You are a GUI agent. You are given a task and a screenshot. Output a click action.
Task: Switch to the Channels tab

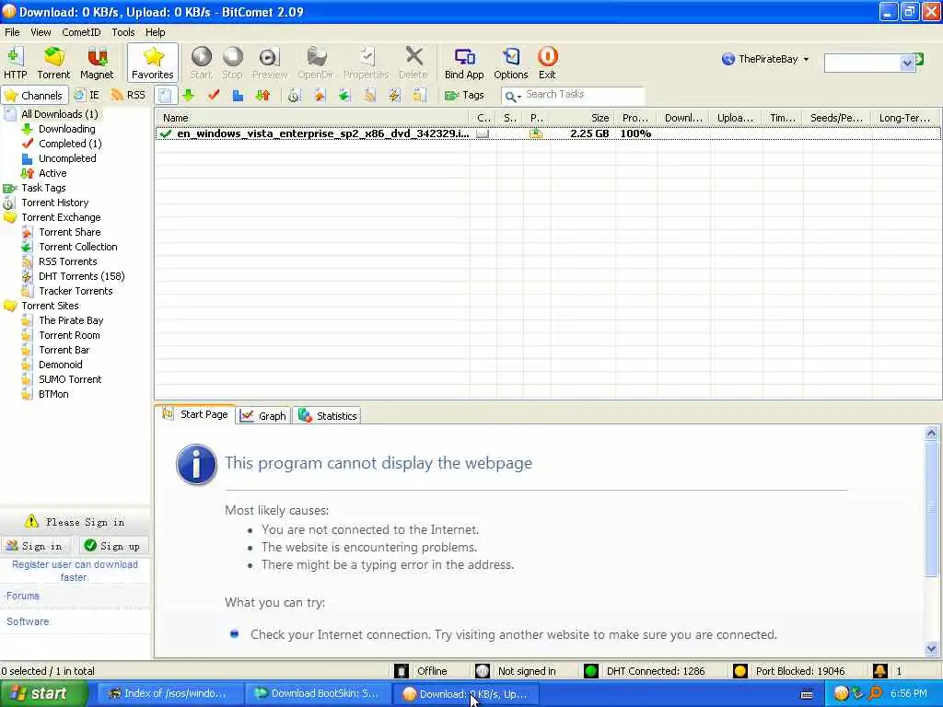[x=33, y=95]
